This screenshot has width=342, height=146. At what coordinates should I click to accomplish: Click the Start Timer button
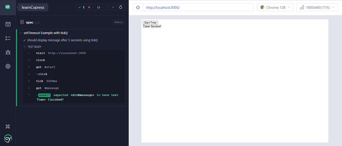point(150,23)
